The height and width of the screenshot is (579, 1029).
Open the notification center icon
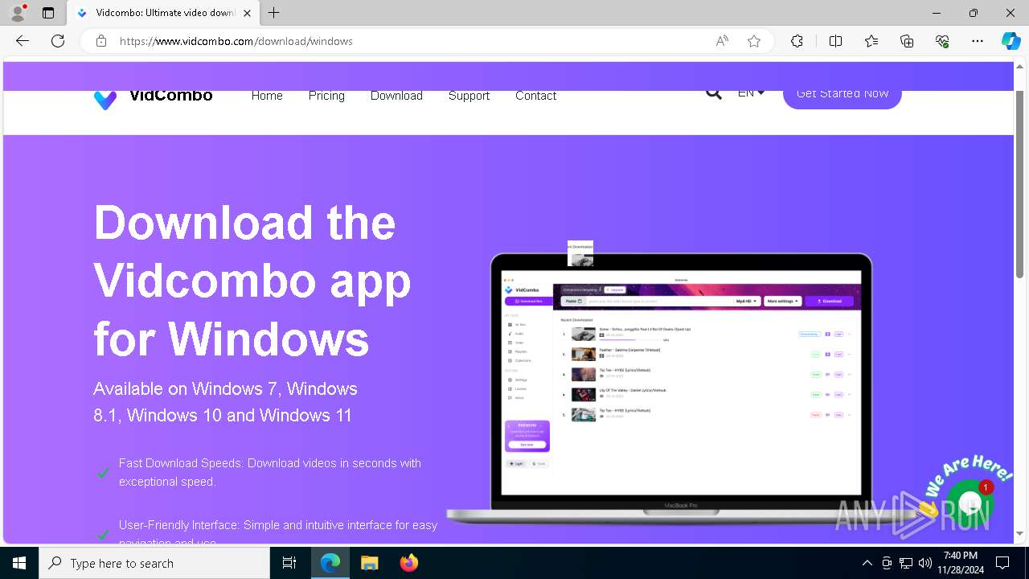(1002, 563)
